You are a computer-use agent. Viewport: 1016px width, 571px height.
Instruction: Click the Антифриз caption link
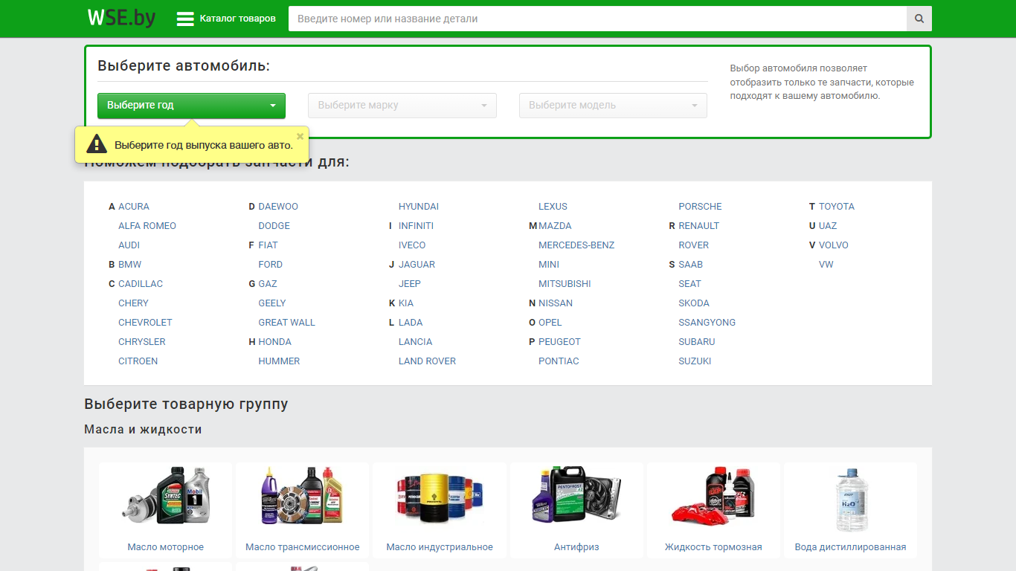pyautogui.click(x=576, y=547)
